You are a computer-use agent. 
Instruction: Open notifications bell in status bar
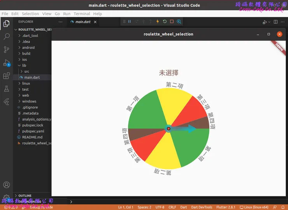point(283,207)
